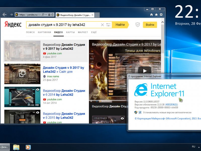
Task: Click inside the Yandex search input field
Action: (x=63, y=25)
